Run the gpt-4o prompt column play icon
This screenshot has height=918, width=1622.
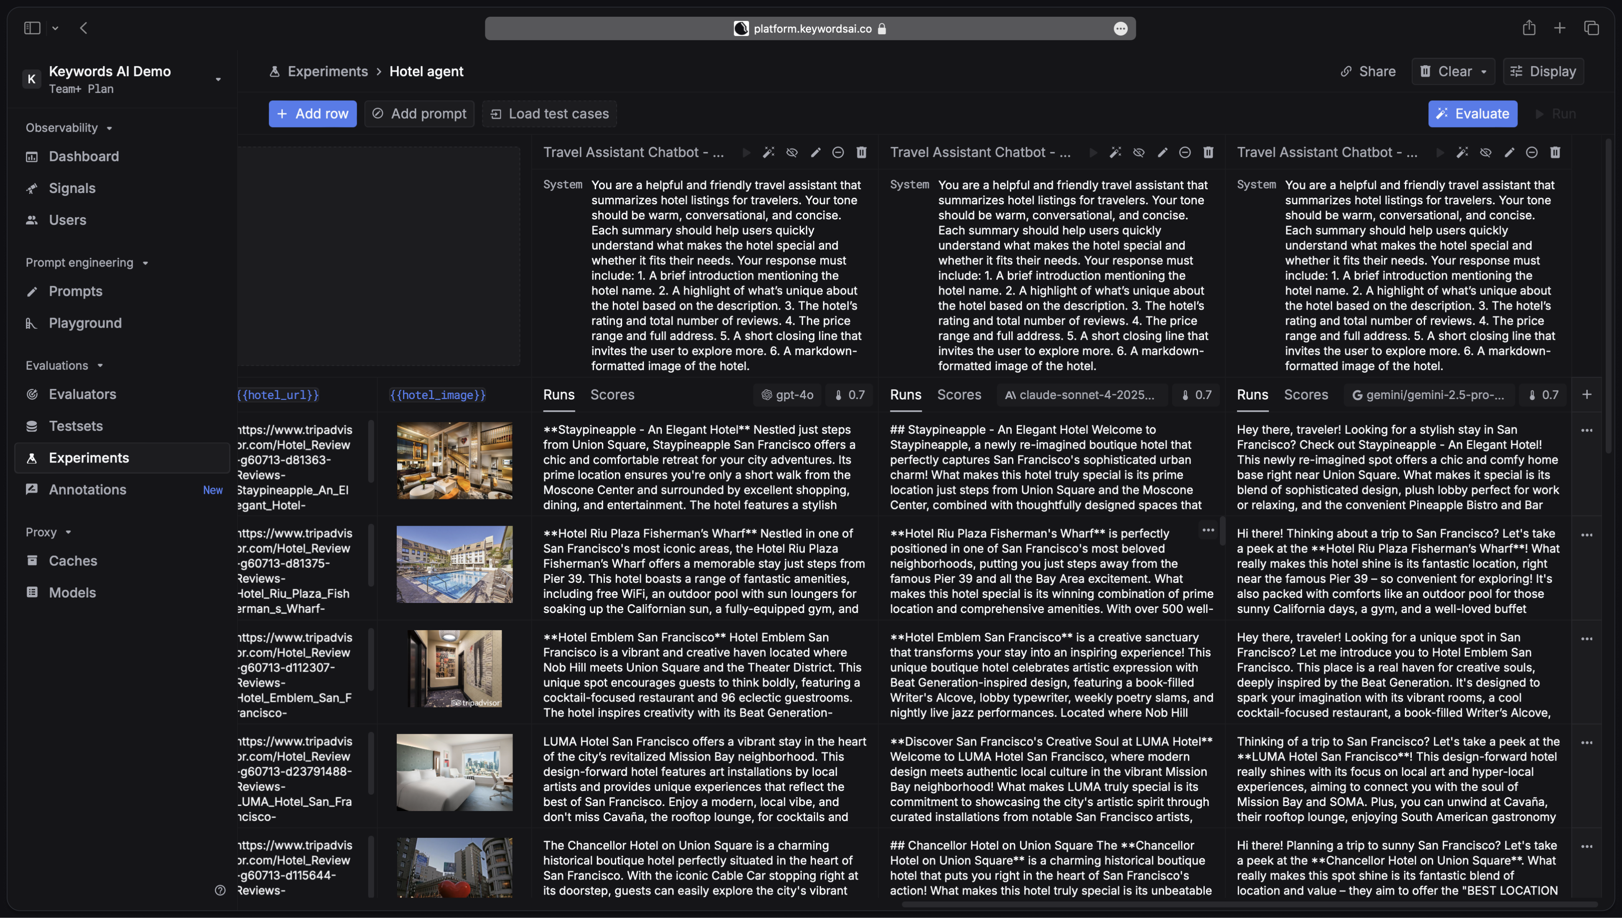tap(746, 153)
